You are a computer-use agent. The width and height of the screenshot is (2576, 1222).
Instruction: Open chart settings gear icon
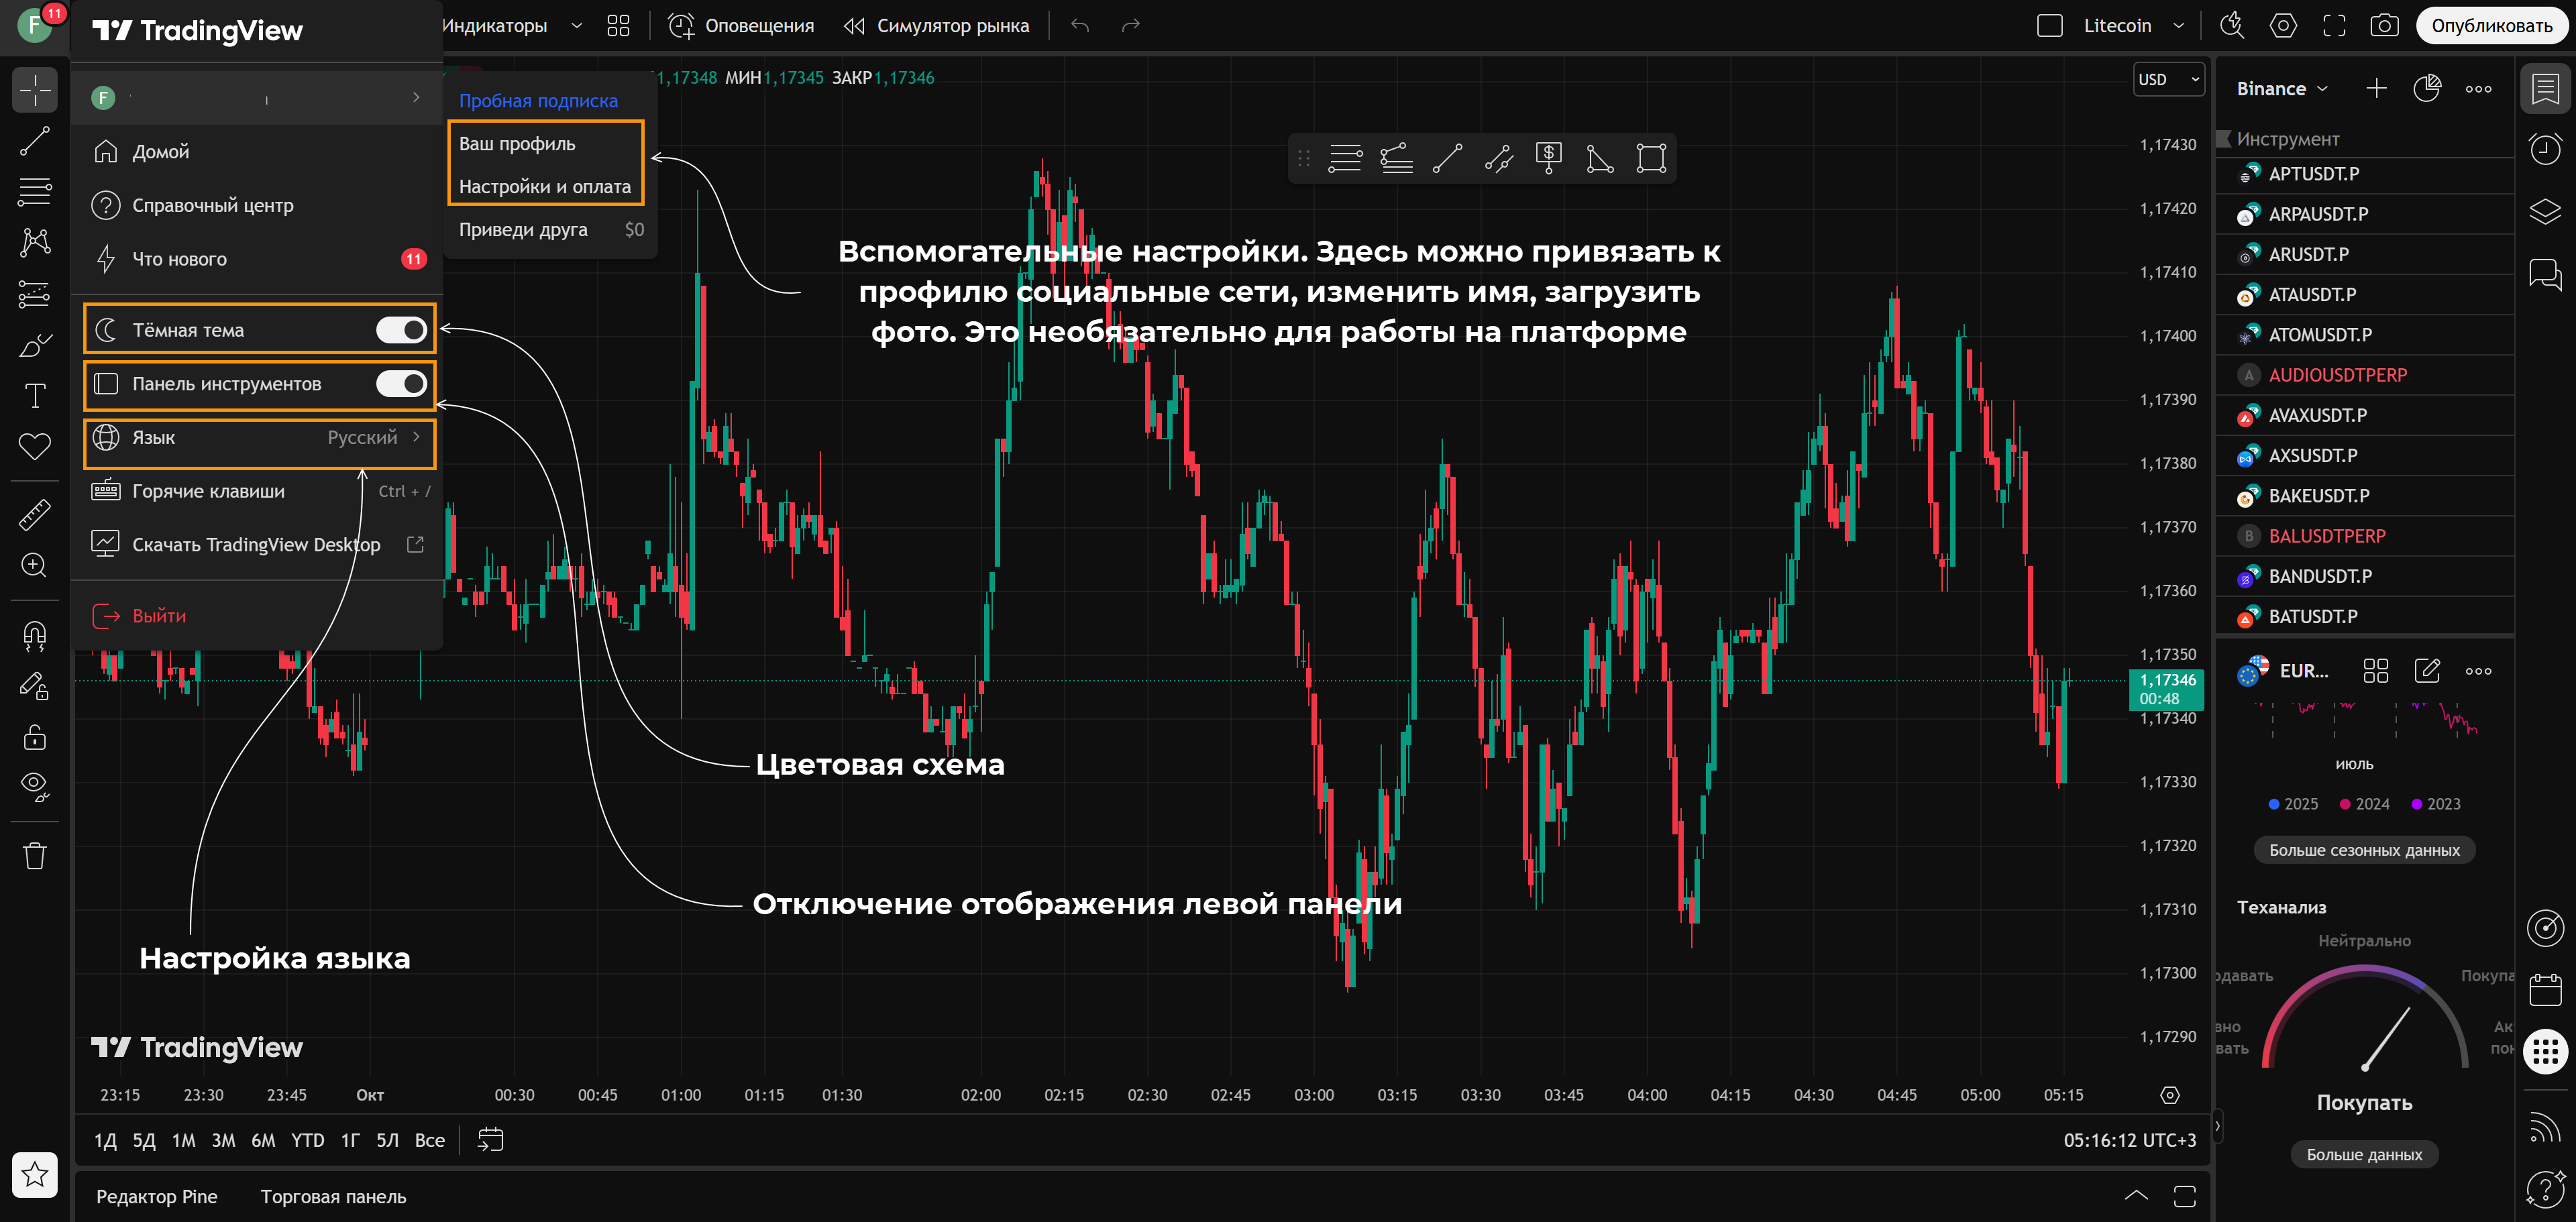[x=2283, y=26]
